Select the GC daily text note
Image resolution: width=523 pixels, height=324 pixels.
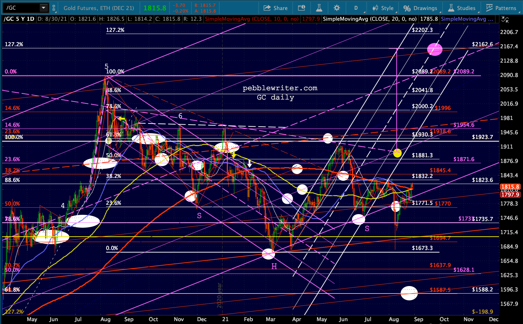[x=275, y=97]
